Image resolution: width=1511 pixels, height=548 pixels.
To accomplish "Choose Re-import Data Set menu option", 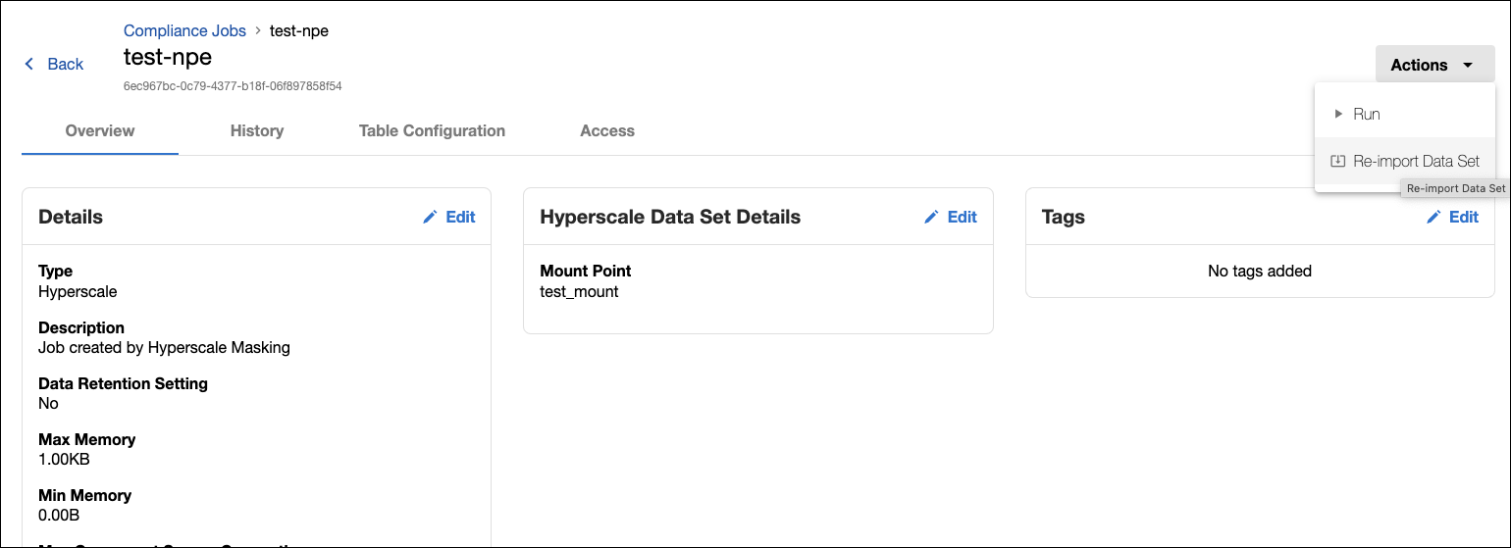I will 1416,162.
